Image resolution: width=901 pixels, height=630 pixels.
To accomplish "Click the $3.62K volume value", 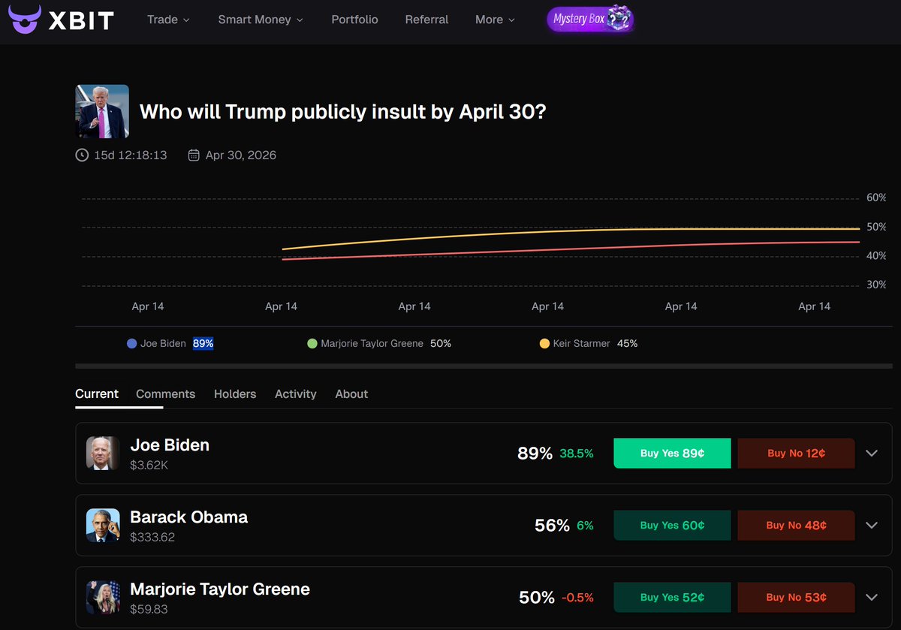I will (149, 465).
